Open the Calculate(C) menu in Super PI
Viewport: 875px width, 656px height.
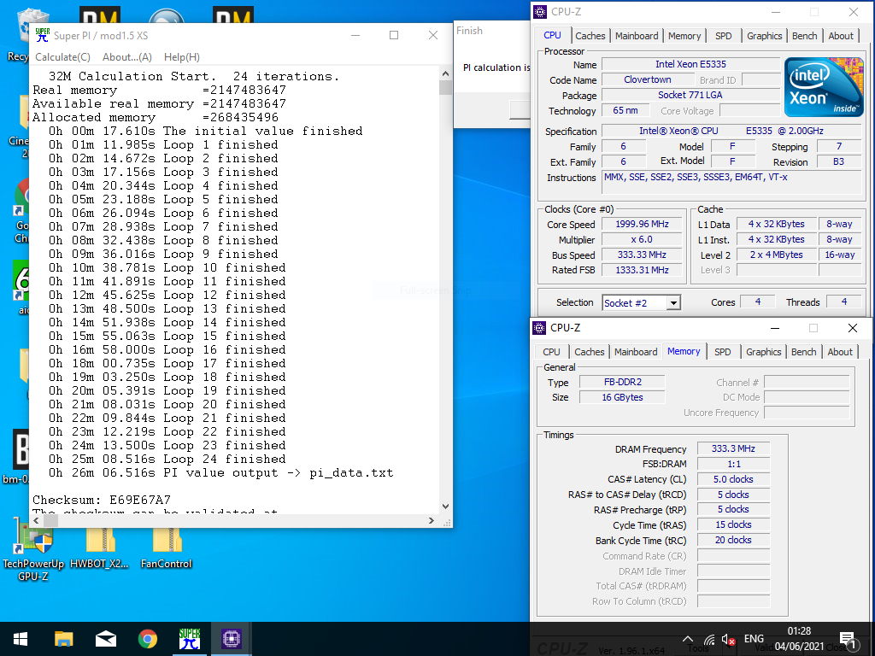62,57
